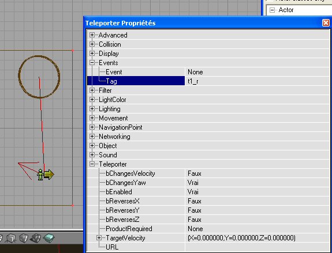The image size is (332, 253).
Task: Click the teal cube viewport mode icon
Action: click(49, 238)
